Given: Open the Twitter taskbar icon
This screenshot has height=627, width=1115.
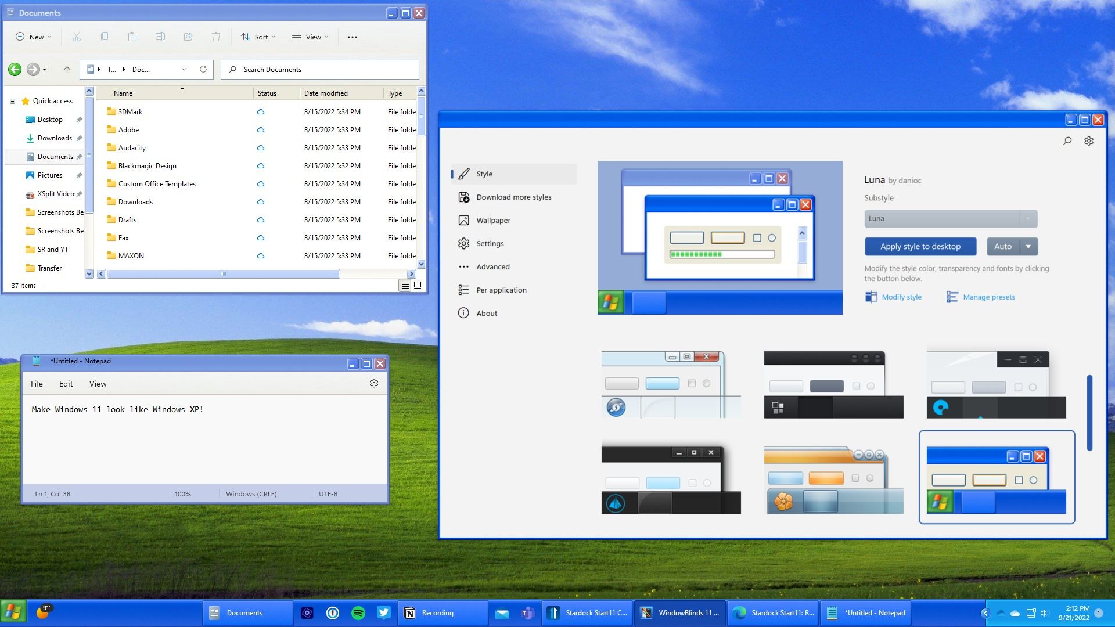Looking at the screenshot, I should [x=384, y=612].
